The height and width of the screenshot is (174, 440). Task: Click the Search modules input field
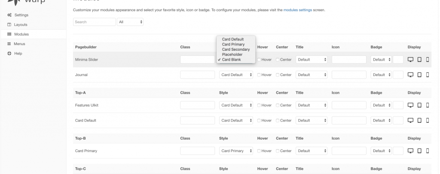pyautogui.click(x=94, y=21)
